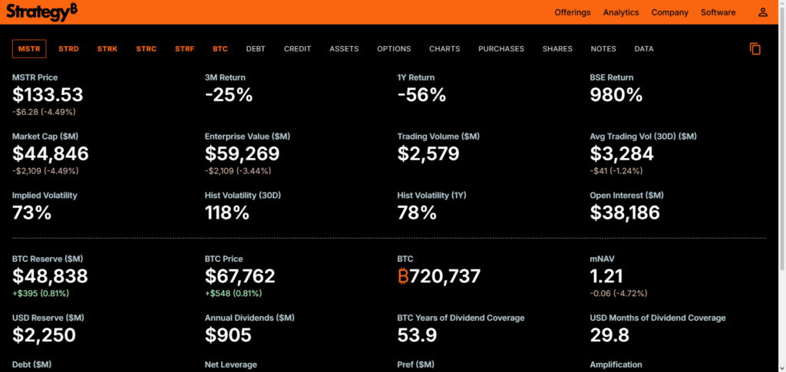Switch to the STRD tab
Image resolution: width=786 pixels, height=372 pixels.
pyautogui.click(x=68, y=49)
